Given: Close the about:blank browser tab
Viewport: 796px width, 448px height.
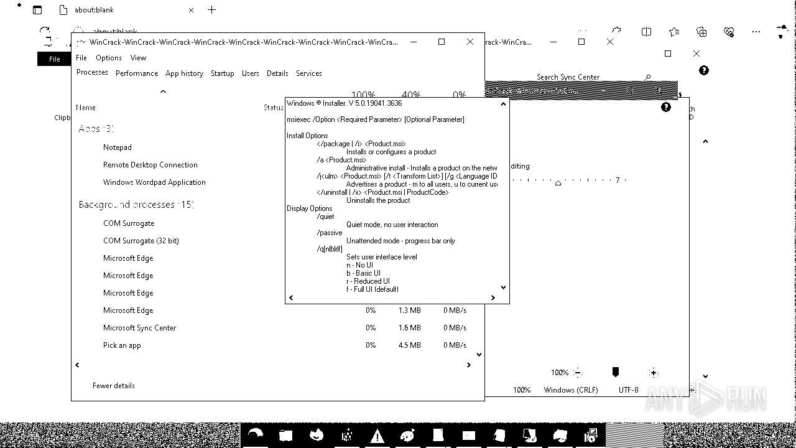Looking at the screenshot, I should point(191,10).
